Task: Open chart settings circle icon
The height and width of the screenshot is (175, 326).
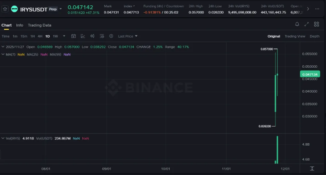Action: coord(111,36)
